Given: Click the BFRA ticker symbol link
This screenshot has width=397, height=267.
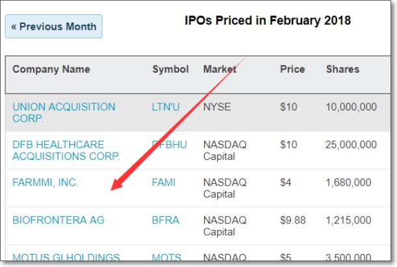Looking at the screenshot, I should (x=165, y=220).
